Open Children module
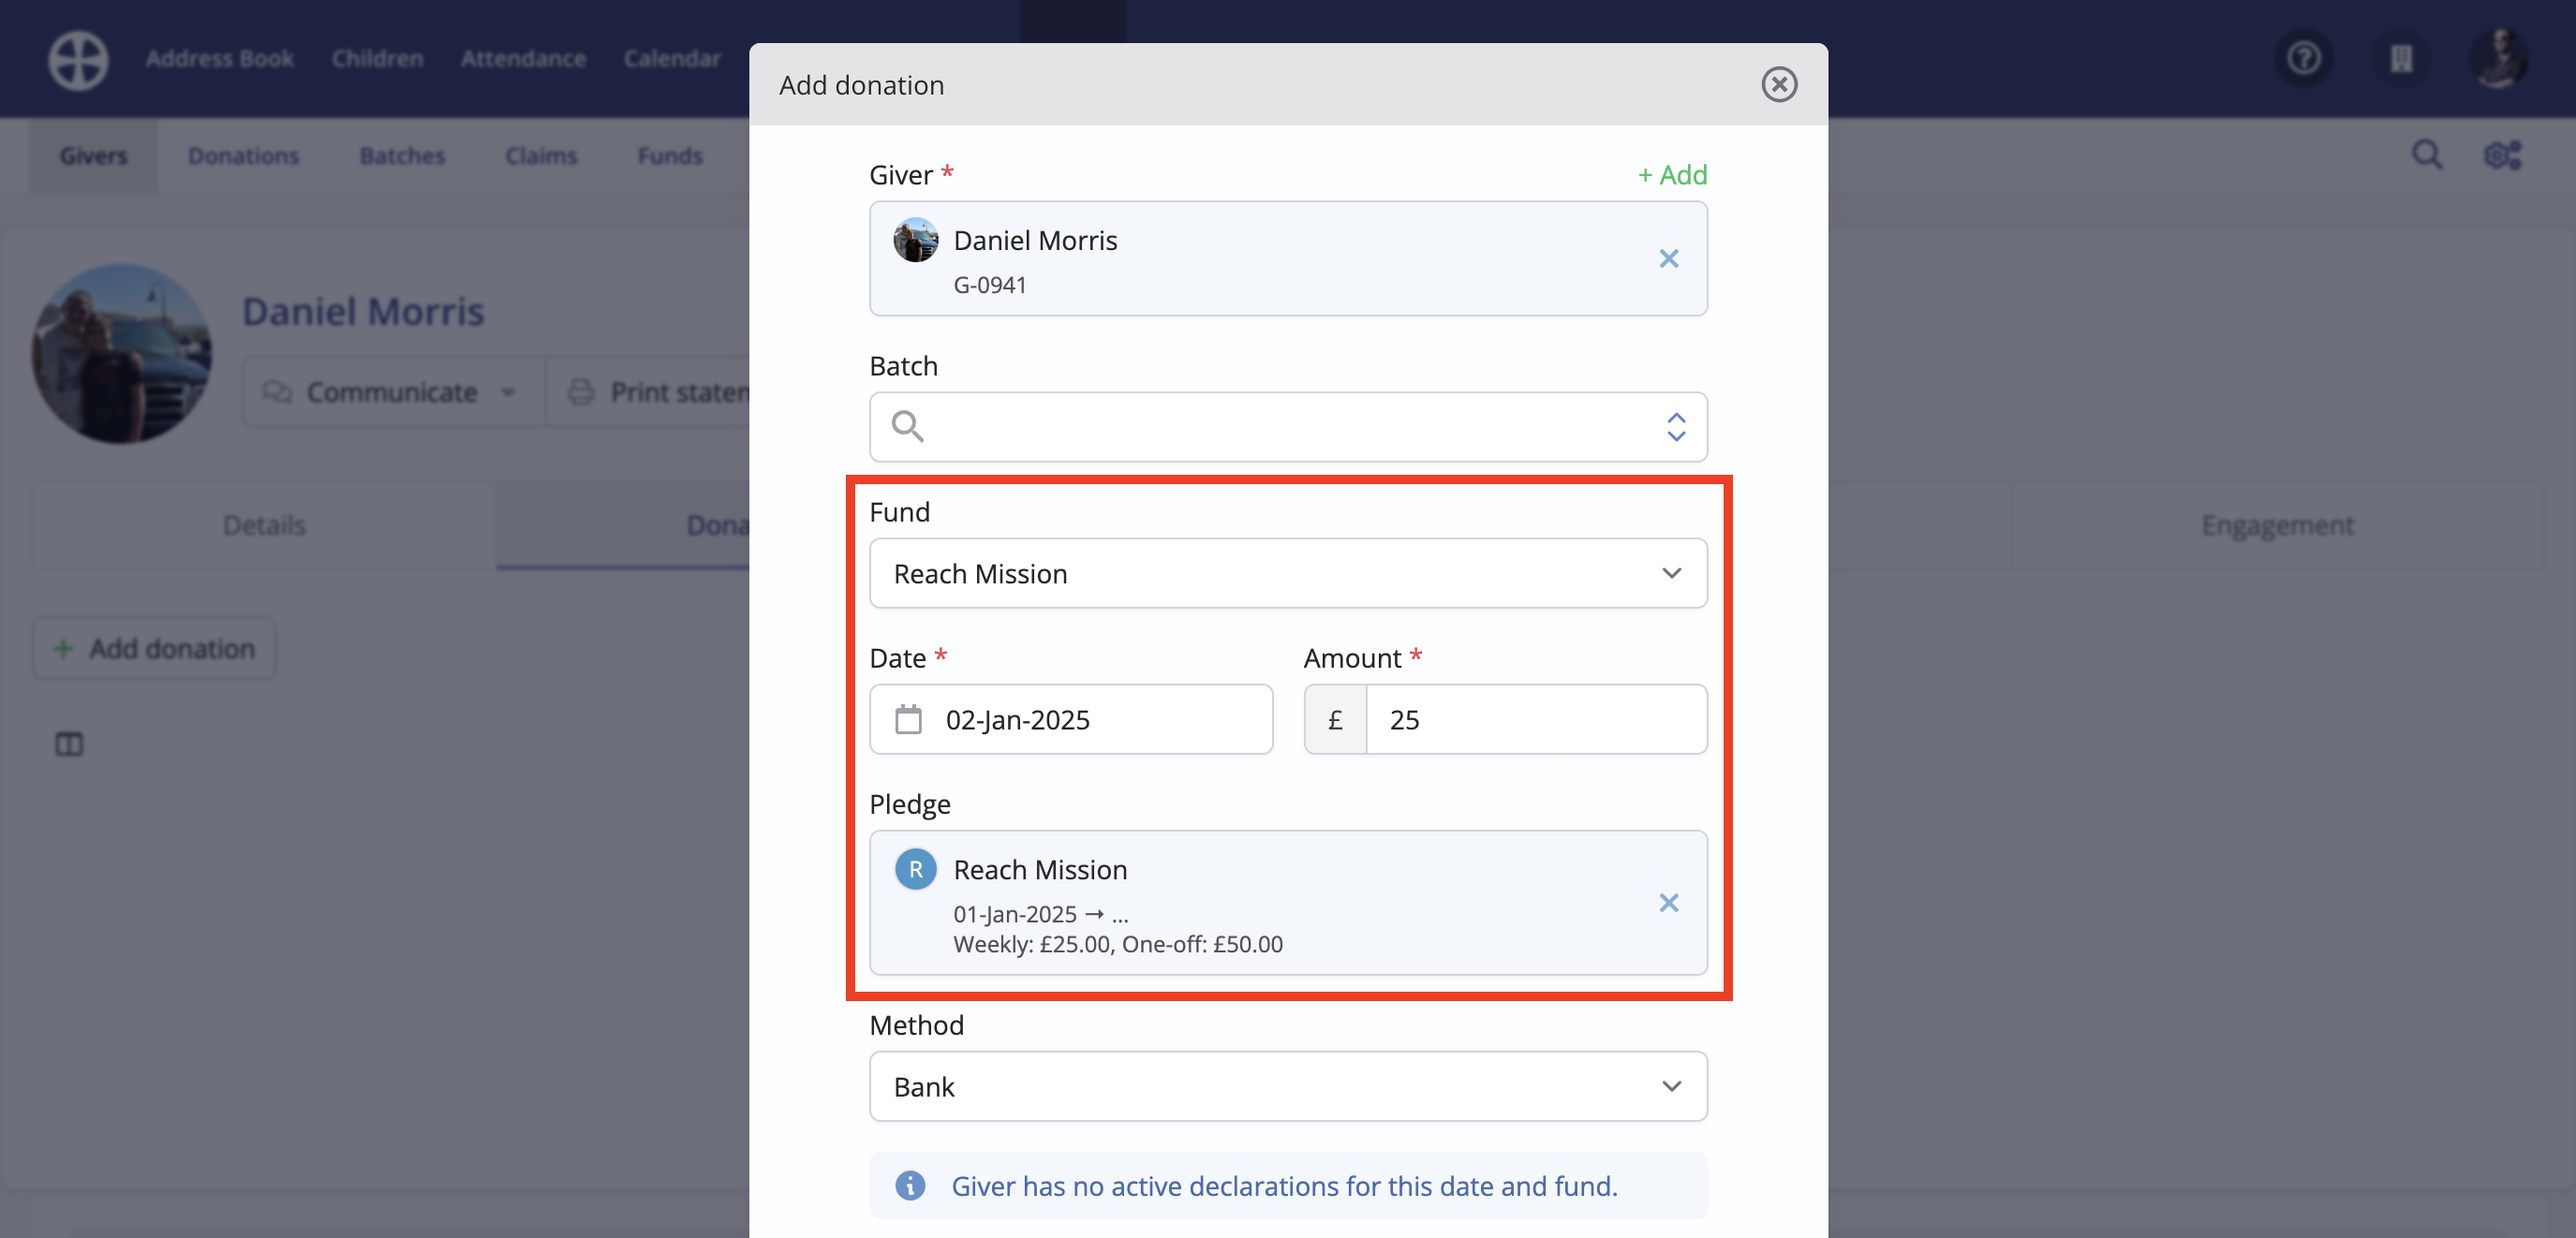 click(x=377, y=59)
